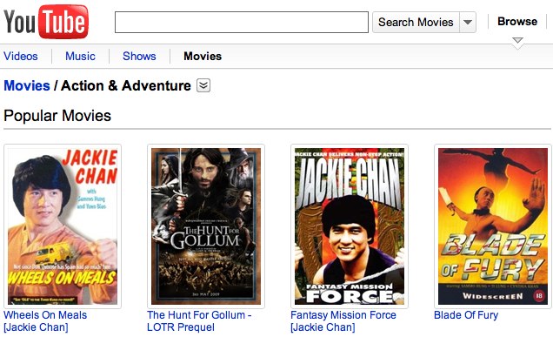Click the Blade Of Fury title link
This screenshot has width=553, height=337.
[466, 315]
